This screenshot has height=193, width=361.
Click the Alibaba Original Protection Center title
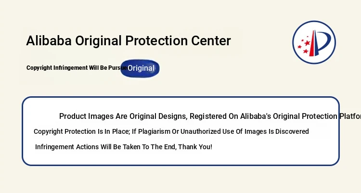coord(129,41)
